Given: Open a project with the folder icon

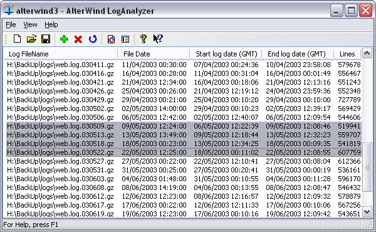Looking at the screenshot, I should click(31, 39).
